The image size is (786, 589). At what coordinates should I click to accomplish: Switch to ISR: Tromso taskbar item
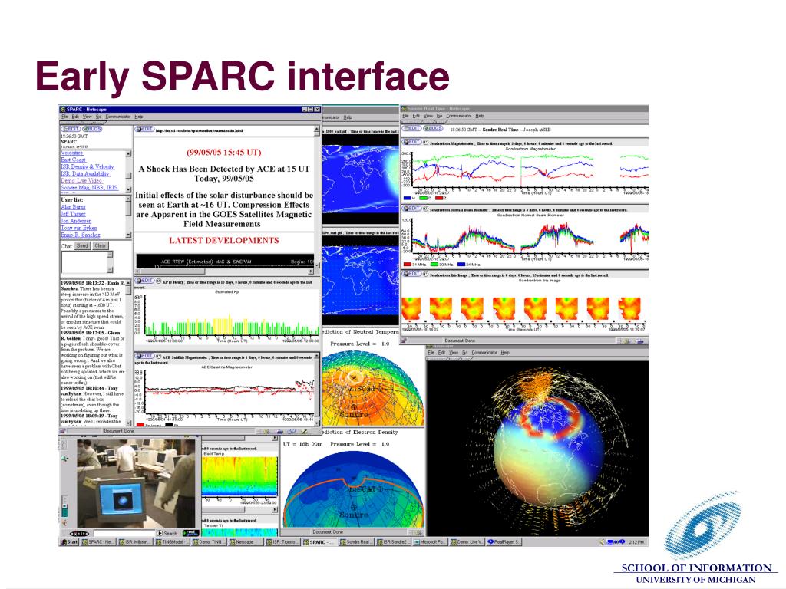[x=282, y=542]
